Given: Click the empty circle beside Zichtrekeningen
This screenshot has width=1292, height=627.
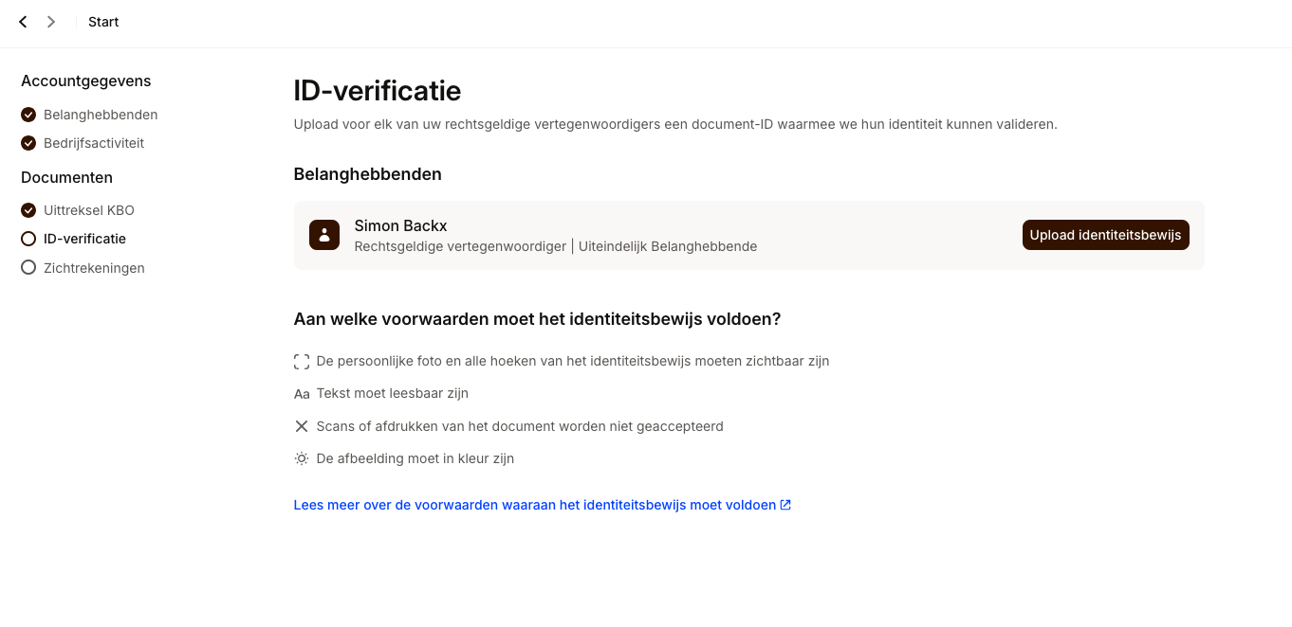Looking at the screenshot, I should pos(28,268).
